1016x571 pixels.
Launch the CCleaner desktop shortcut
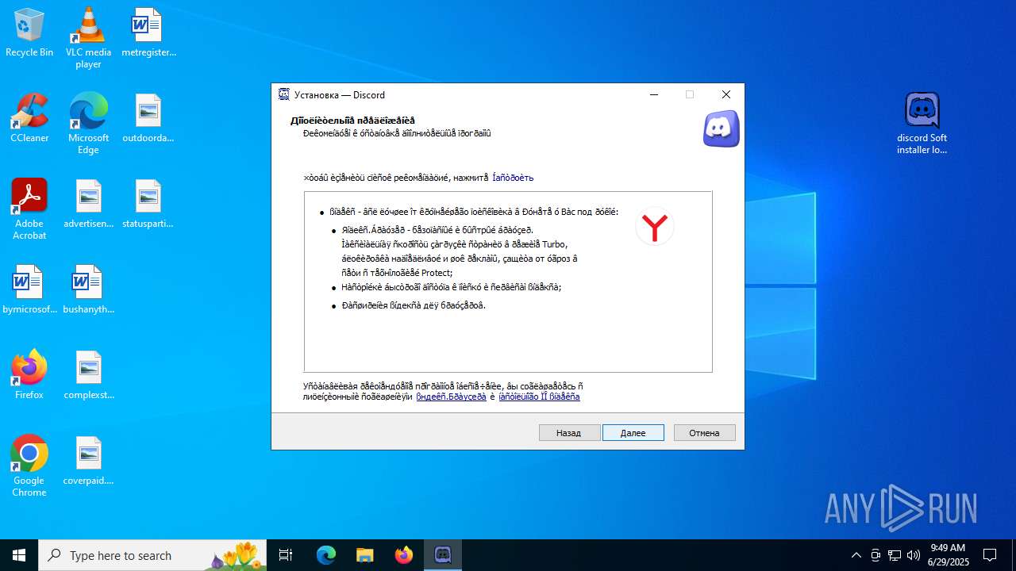[x=29, y=119]
